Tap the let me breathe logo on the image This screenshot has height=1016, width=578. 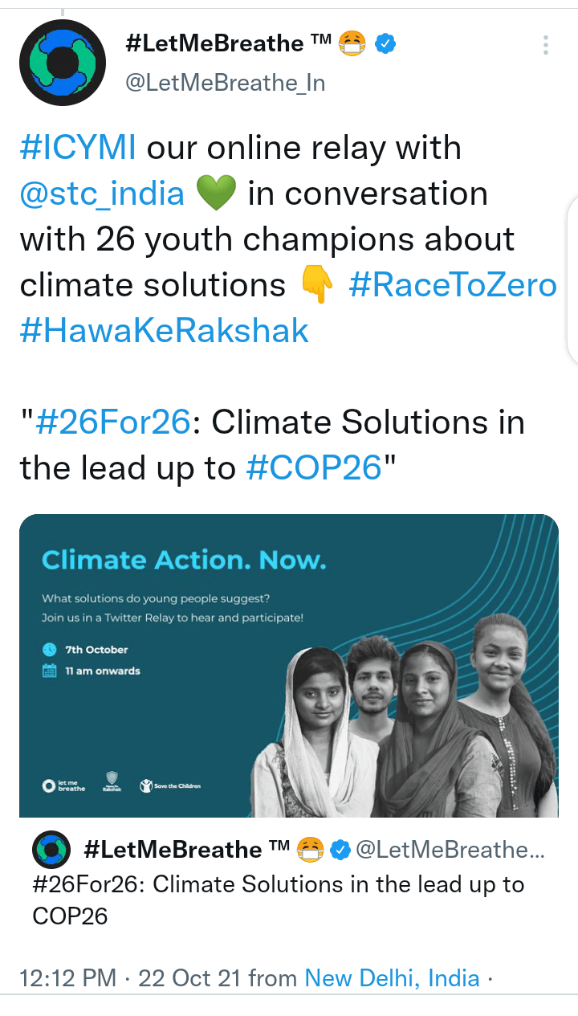point(63,785)
